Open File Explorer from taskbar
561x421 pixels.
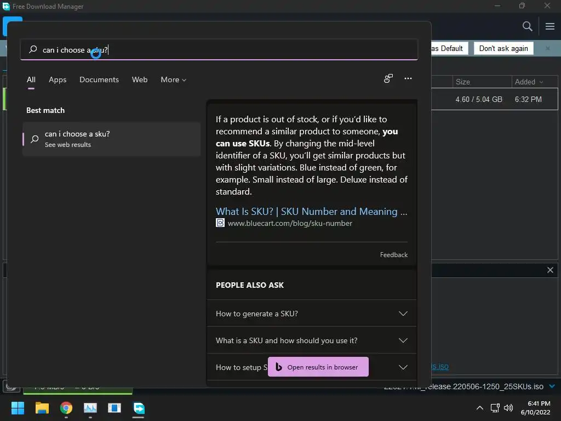(x=42, y=408)
